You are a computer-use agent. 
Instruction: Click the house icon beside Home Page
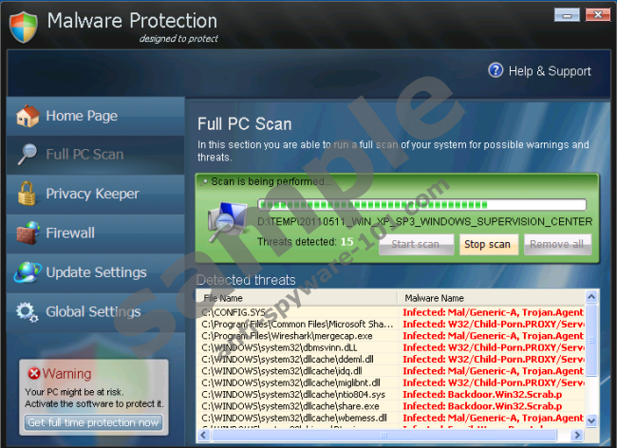[28, 116]
